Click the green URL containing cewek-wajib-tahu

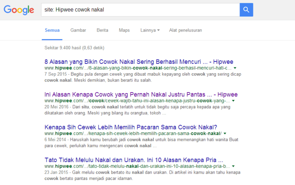click(137, 101)
